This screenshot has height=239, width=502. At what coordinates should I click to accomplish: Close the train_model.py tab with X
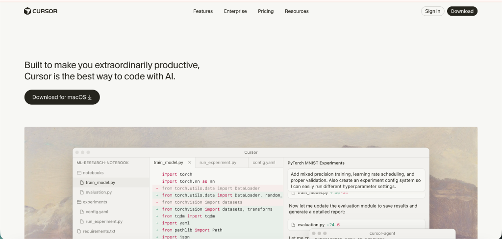pos(190,163)
